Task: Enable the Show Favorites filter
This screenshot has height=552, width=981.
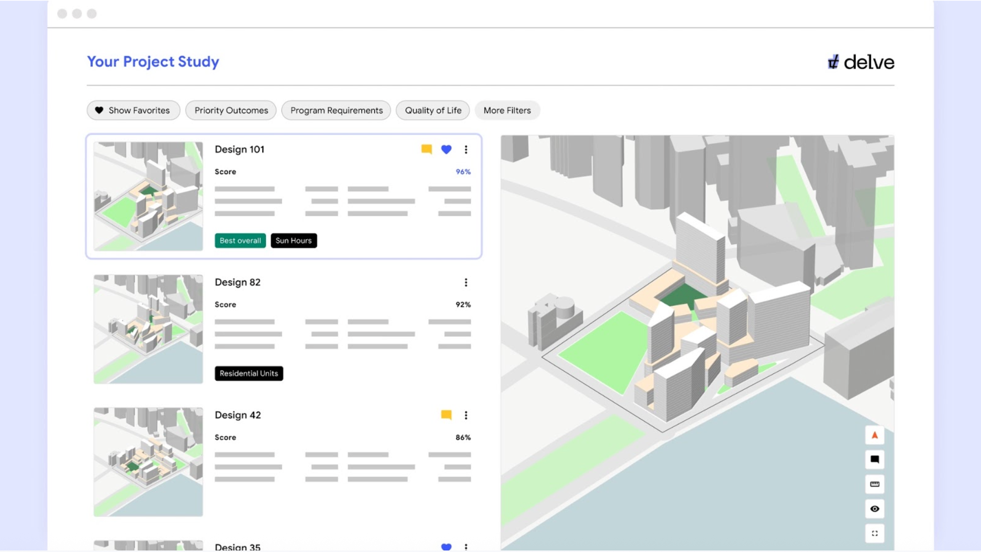Action: coord(133,111)
